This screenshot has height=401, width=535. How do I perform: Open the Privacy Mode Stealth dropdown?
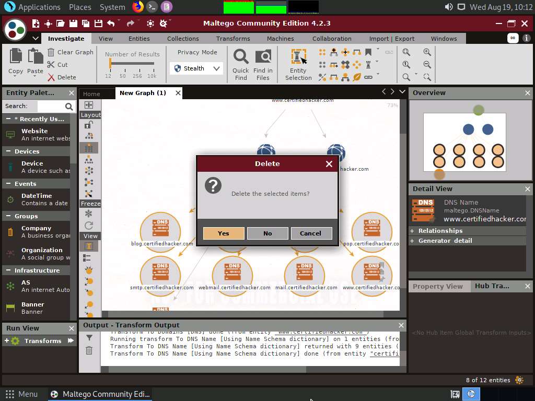[x=196, y=68]
